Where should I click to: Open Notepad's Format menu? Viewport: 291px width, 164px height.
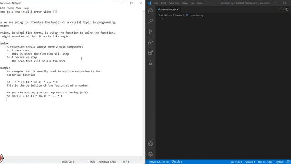pyautogui.click(x=10, y=8)
